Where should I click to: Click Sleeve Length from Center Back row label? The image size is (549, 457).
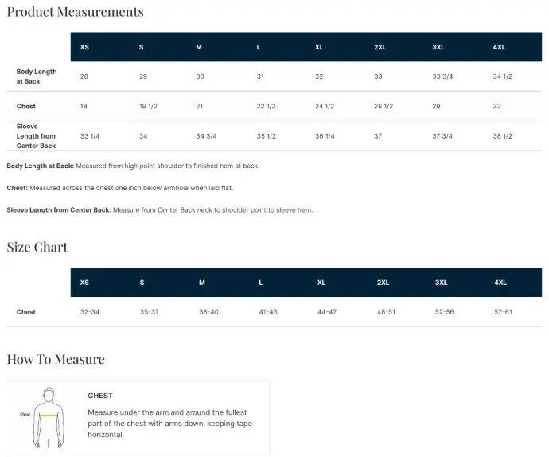pos(37,136)
